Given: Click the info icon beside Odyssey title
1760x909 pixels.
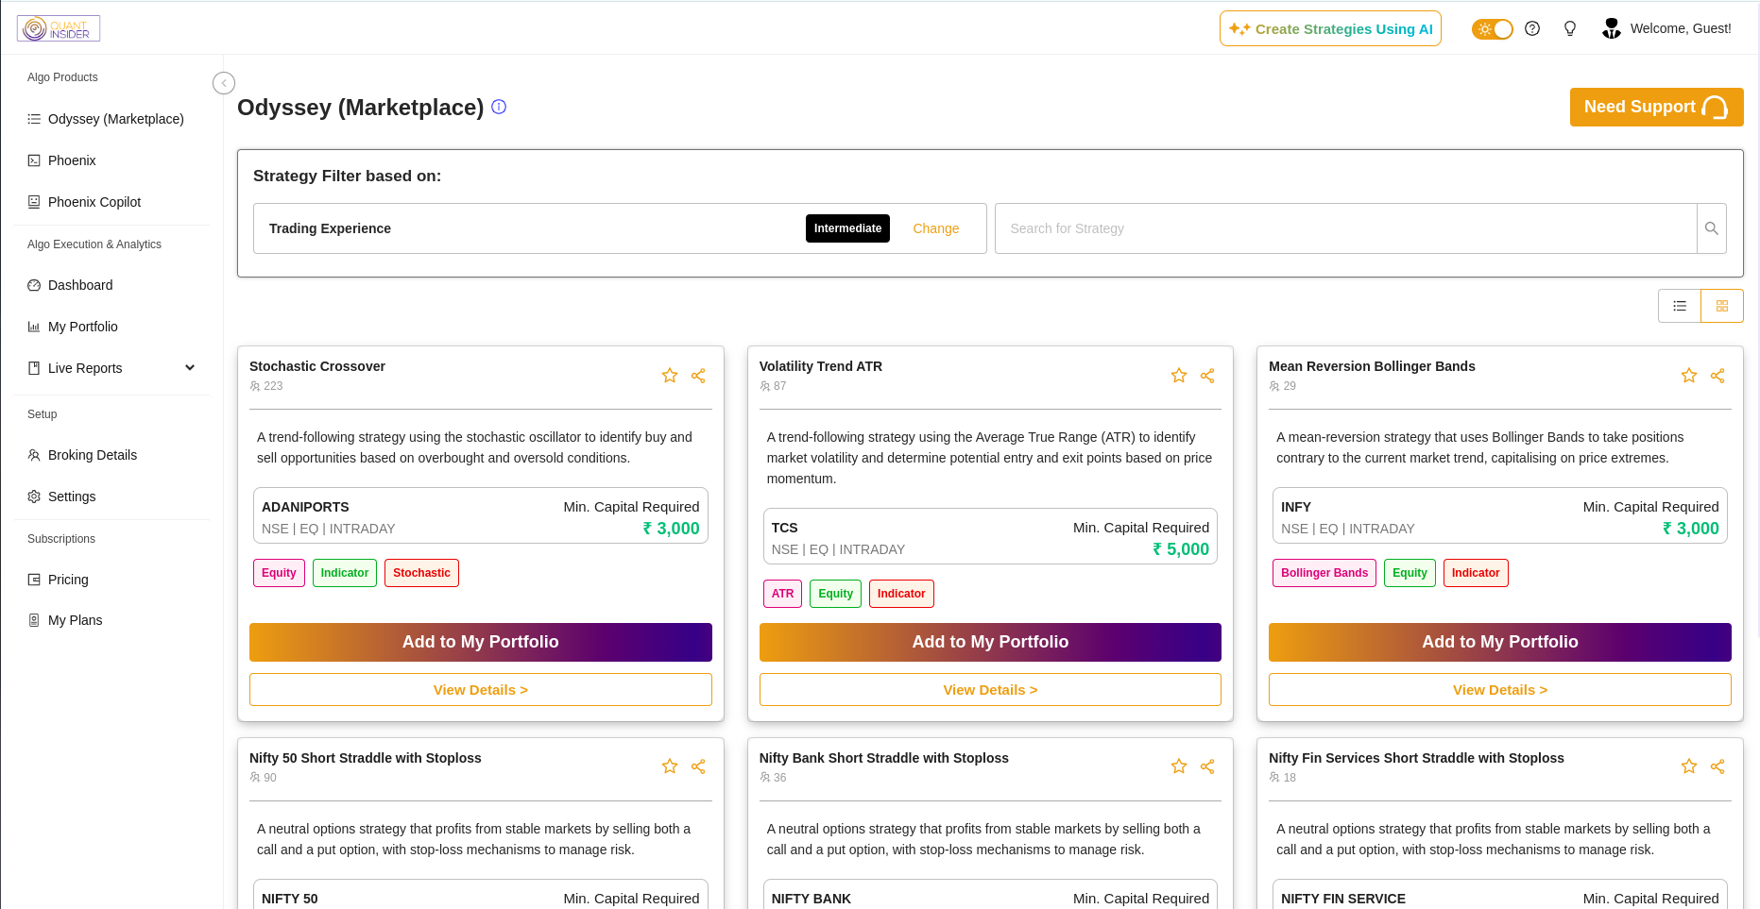Looking at the screenshot, I should click(x=499, y=108).
